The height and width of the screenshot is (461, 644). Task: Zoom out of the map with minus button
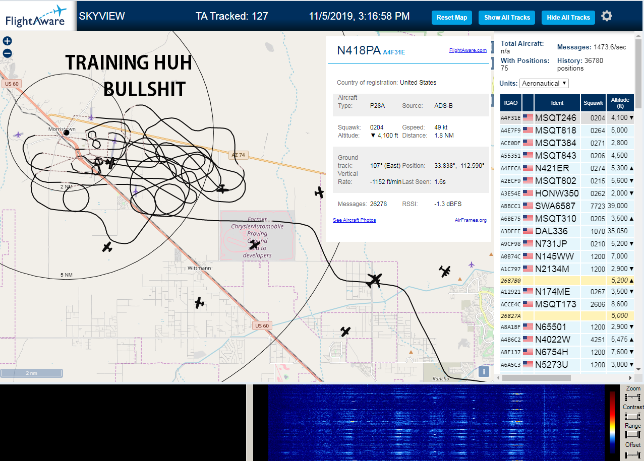[7, 53]
